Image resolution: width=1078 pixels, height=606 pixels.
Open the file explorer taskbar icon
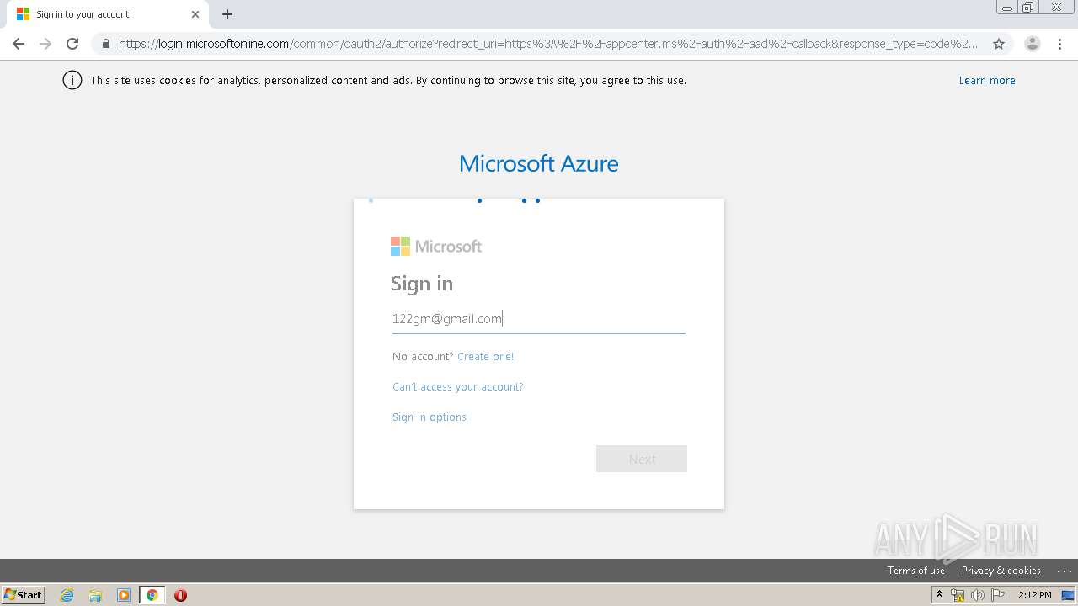click(x=95, y=595)
